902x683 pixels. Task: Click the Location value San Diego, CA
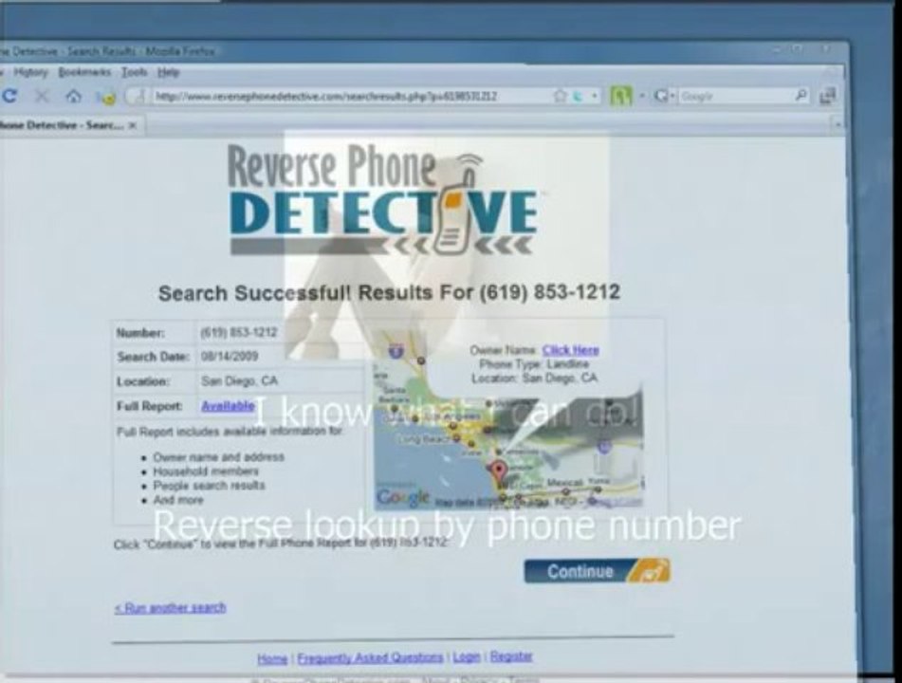(x=239, y=381)
